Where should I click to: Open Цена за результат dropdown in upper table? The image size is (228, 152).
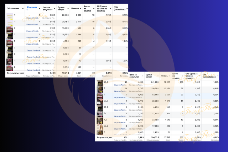coord(55,9)
